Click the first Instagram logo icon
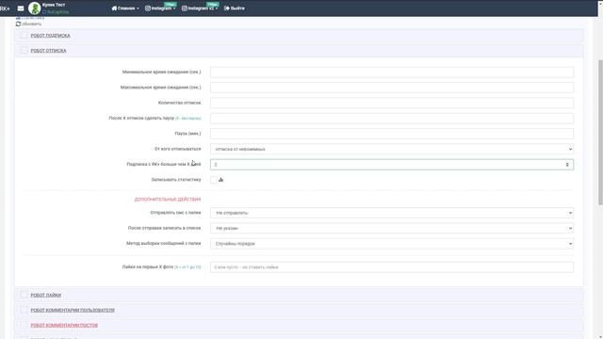The width and height of the screenshot is (603, 339). tap(148, 8)
